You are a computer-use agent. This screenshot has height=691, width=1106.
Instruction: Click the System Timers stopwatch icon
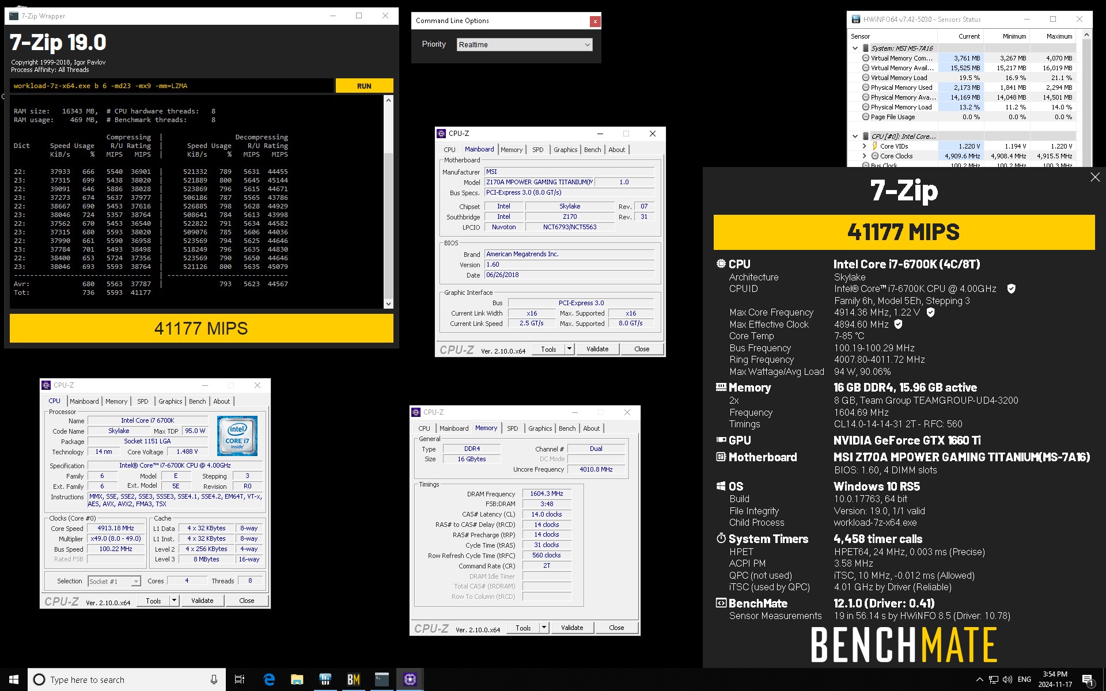point(721,538)
